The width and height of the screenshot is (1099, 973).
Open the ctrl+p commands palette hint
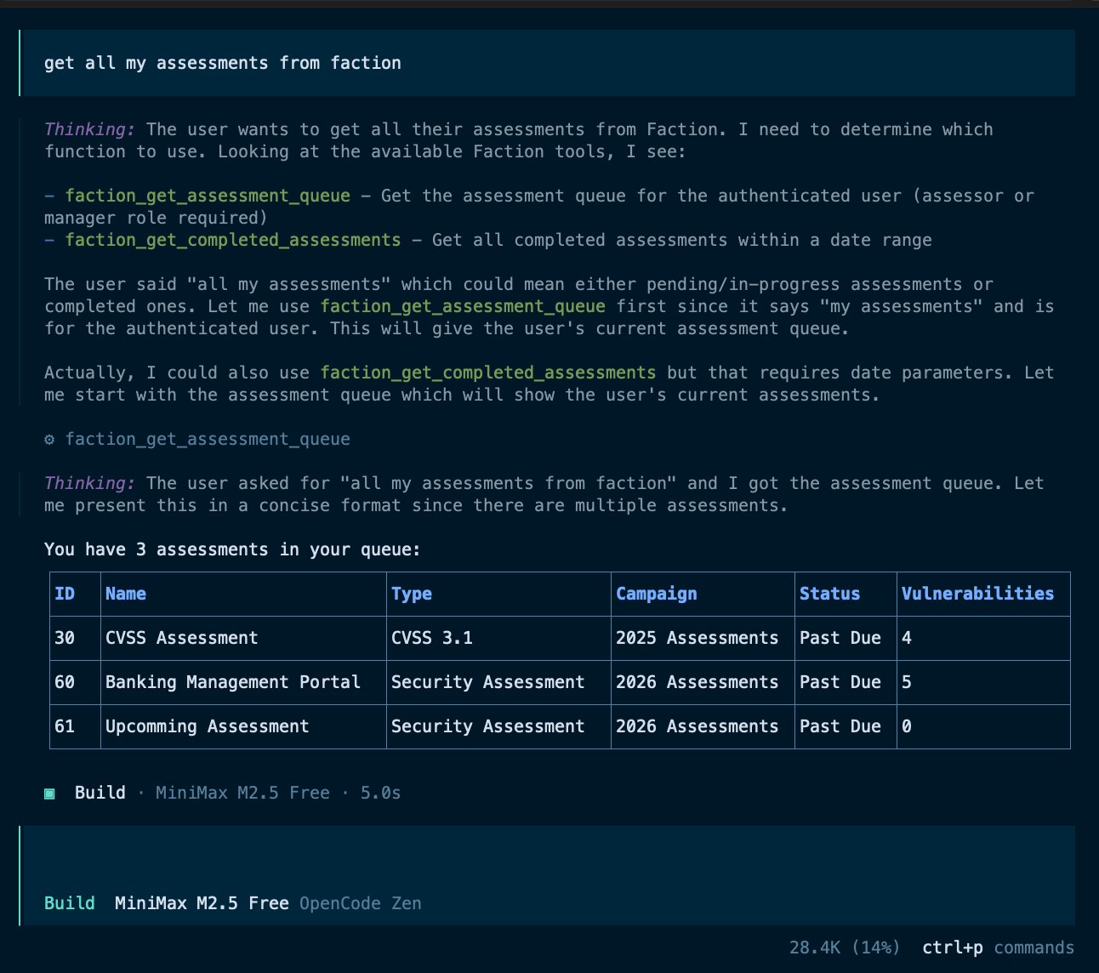pyautogui.click(x=998, y=947)
